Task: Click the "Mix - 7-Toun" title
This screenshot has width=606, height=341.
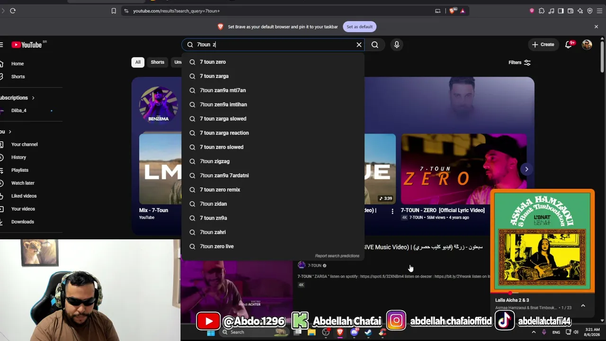Action: [153, 210]
